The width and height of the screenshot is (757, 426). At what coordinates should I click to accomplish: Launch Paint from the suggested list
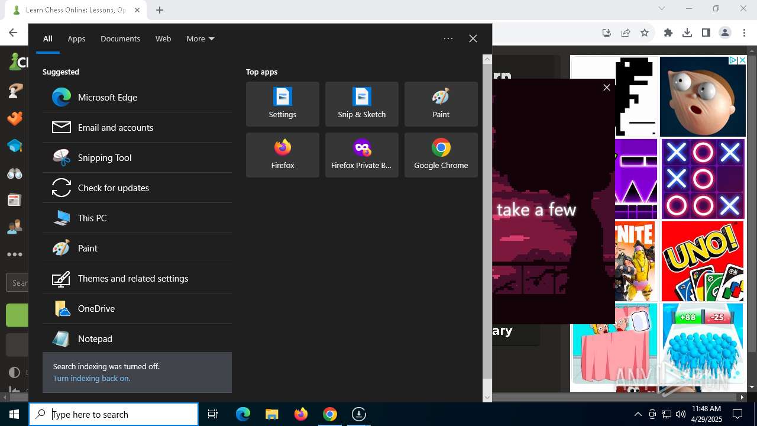pyautogui.click(x=137, y=248)
